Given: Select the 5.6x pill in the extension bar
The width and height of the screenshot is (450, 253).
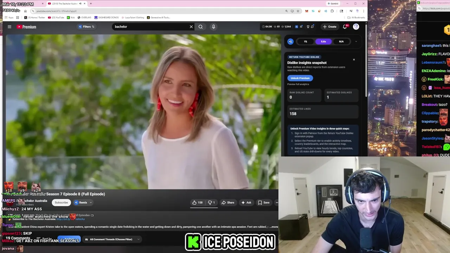Looking at the screenshot, I should (x=323, y=41).
